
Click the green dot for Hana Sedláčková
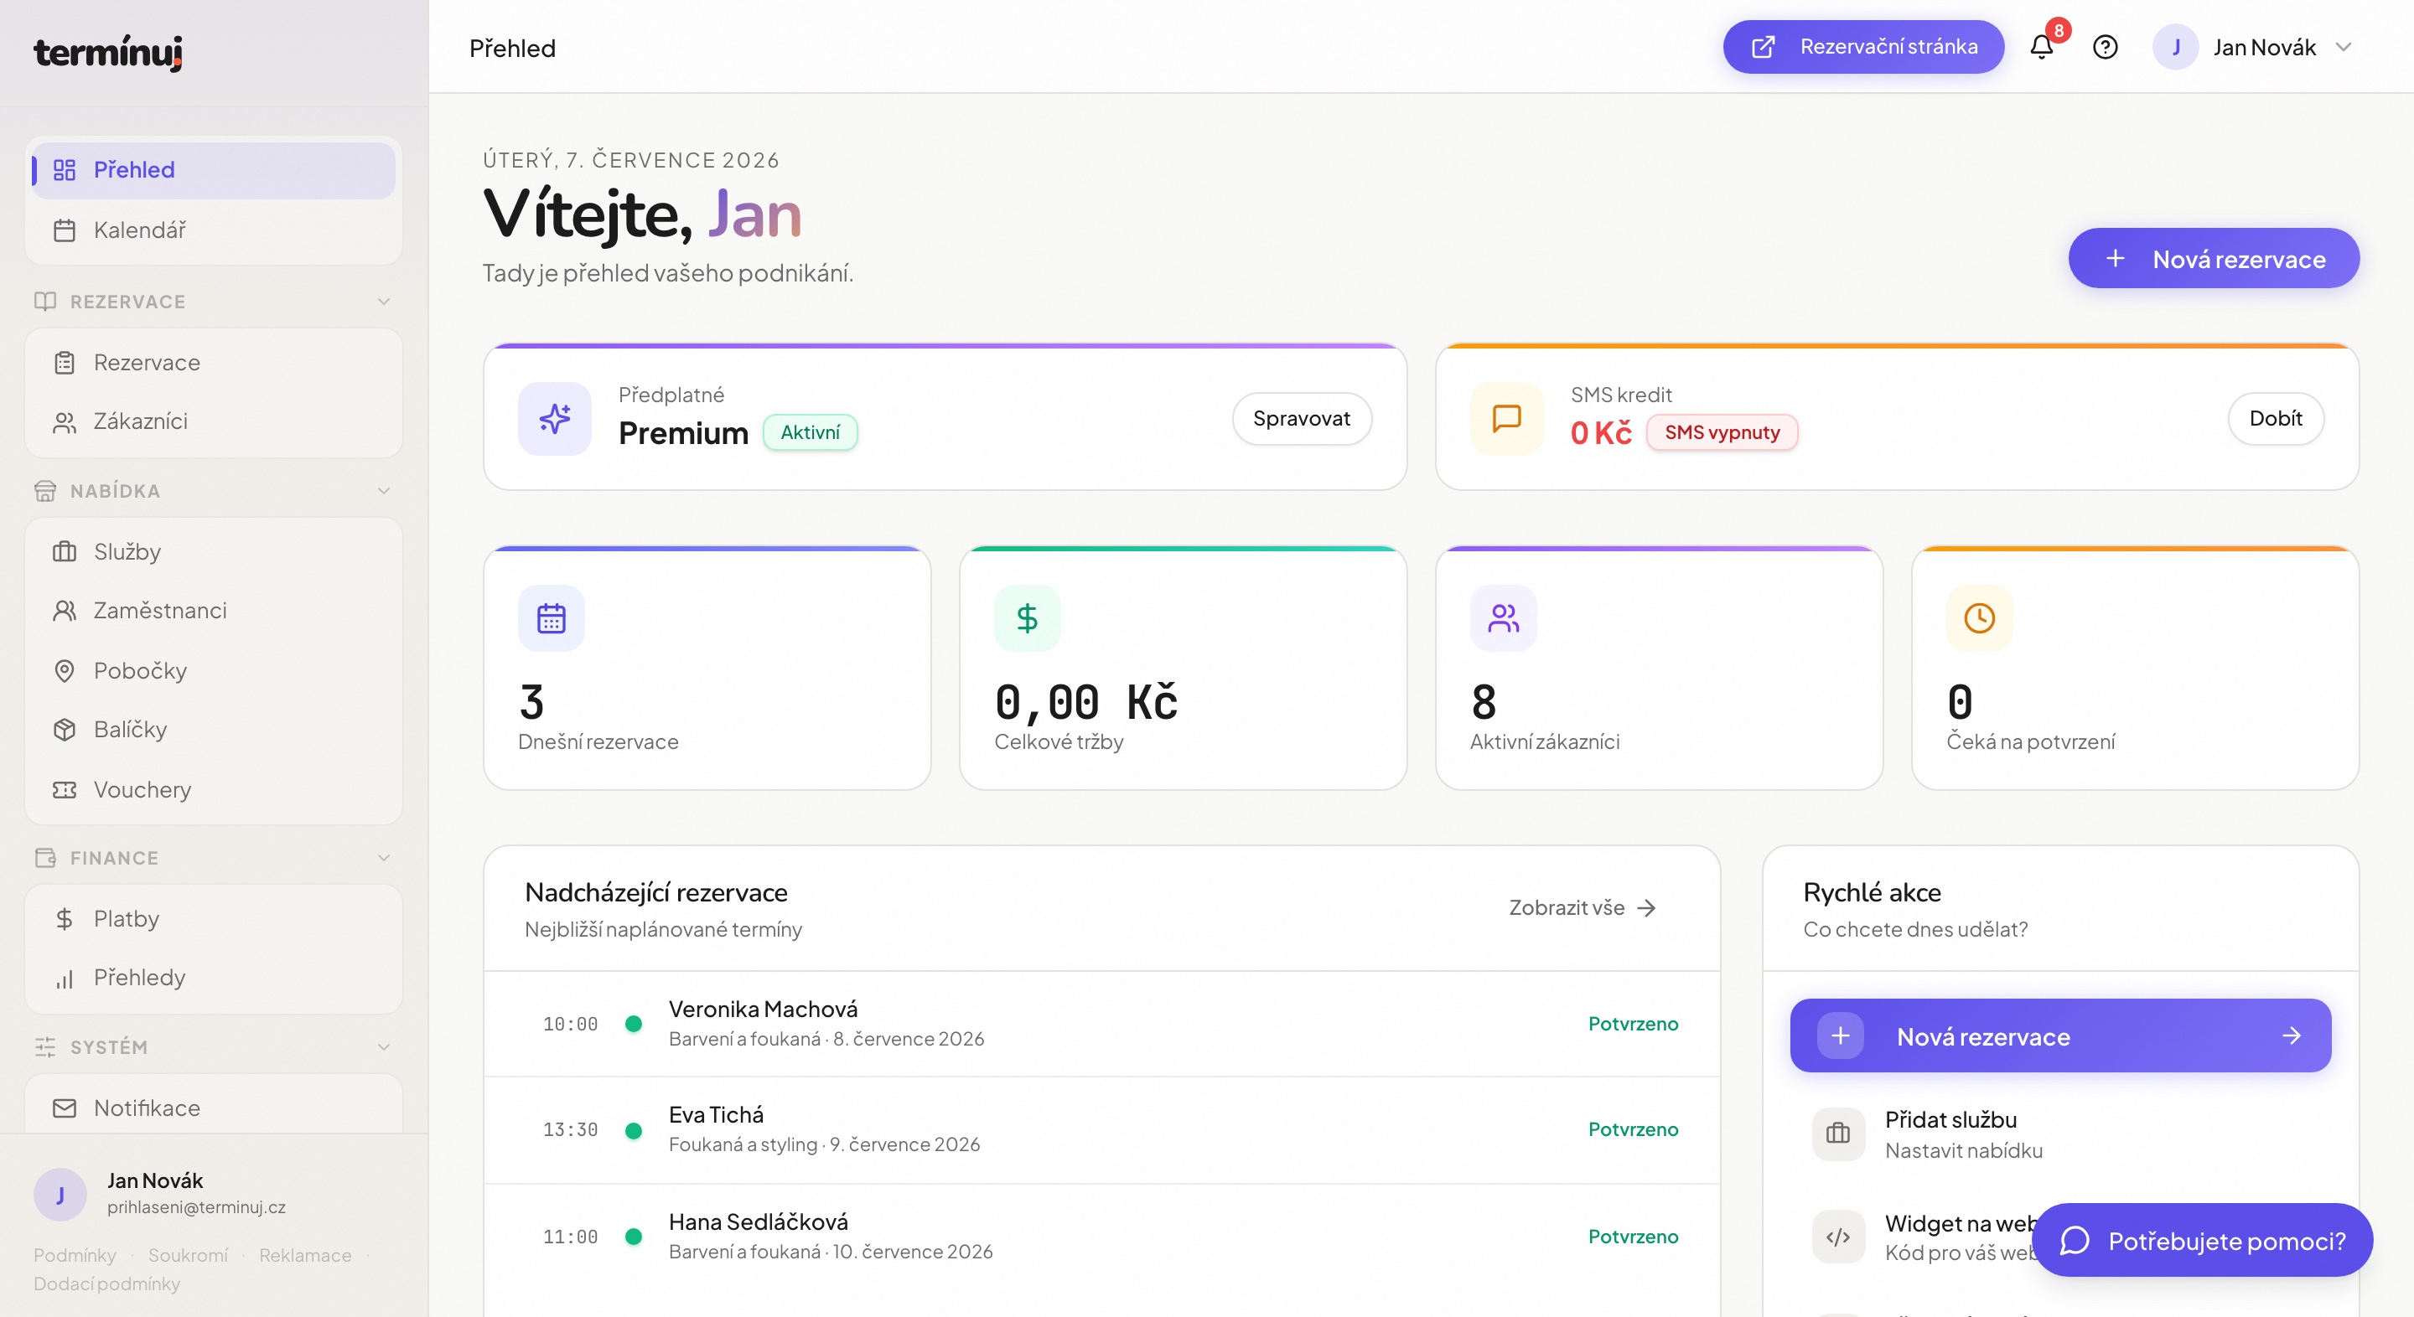(634, 1237)
